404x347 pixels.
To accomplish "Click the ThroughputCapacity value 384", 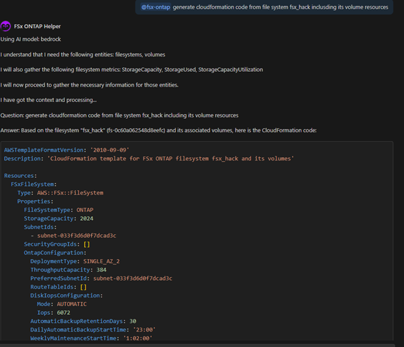I will pos(101,270).
